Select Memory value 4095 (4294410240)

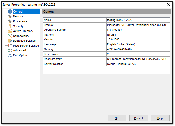(138, 49)
